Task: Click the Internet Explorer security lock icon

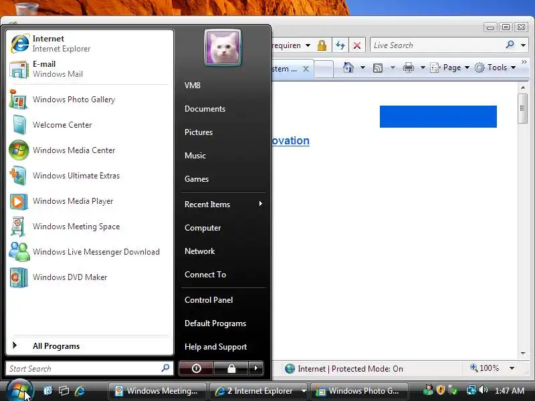Action: click(x=322, y=45)
